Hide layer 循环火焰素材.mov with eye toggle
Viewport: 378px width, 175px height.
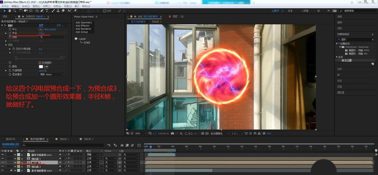click(3, 155)
